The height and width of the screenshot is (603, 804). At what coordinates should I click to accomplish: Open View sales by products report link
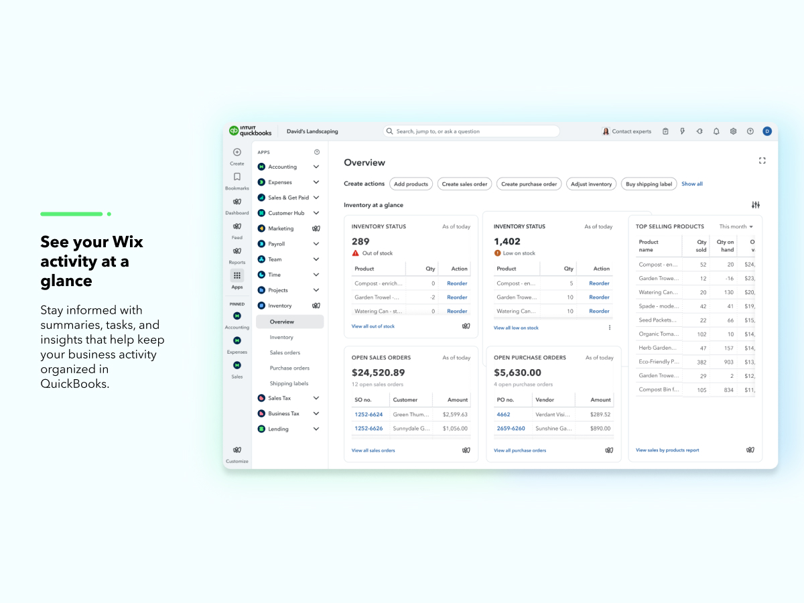pyautogui.click(x=667, y=450)
